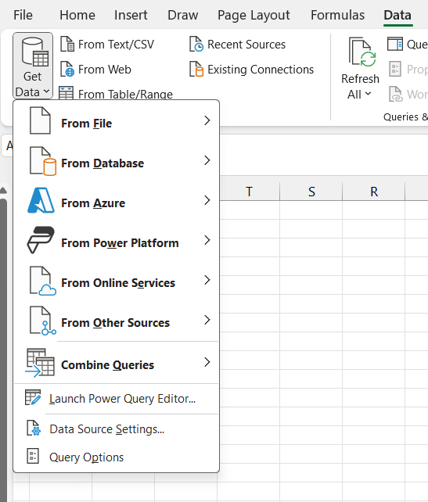The width and height of the screenshot is (428, 502).
Task: Click the From Web globe icon
Action: (x=67, y=69)
